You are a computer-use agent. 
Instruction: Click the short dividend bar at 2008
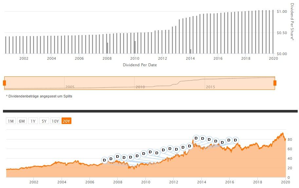tap(107, 48)
